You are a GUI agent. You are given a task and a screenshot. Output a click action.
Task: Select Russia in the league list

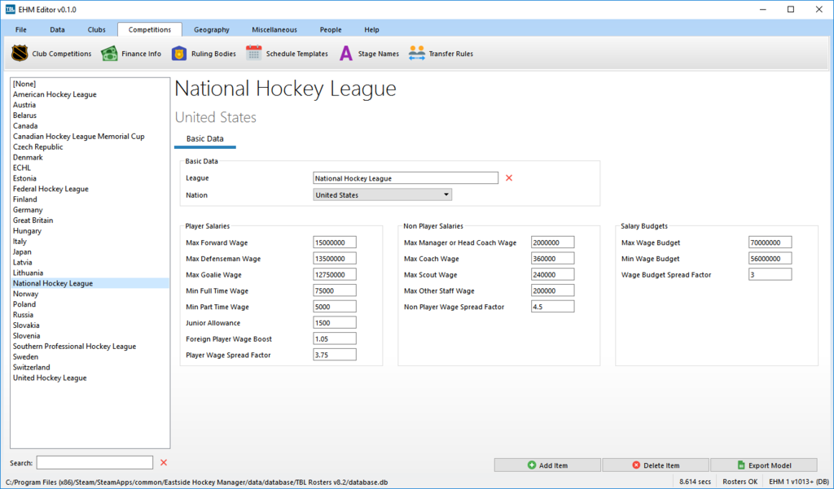coord(90,315)
